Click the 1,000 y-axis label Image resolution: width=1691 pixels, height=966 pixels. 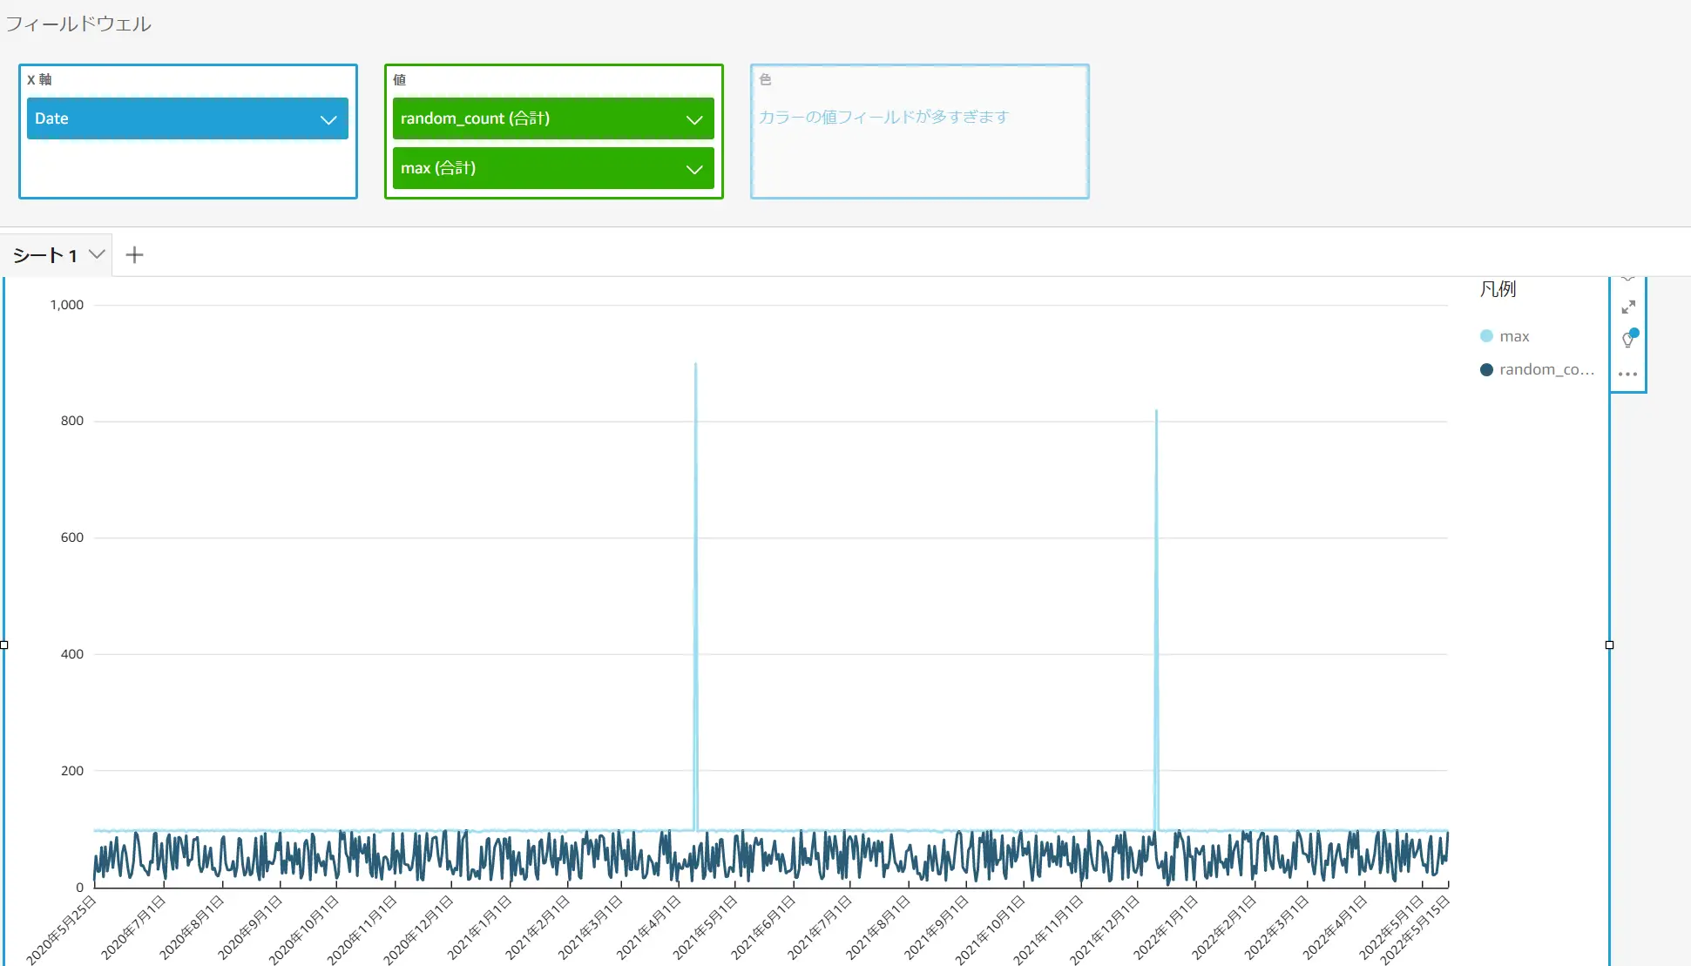67,305
